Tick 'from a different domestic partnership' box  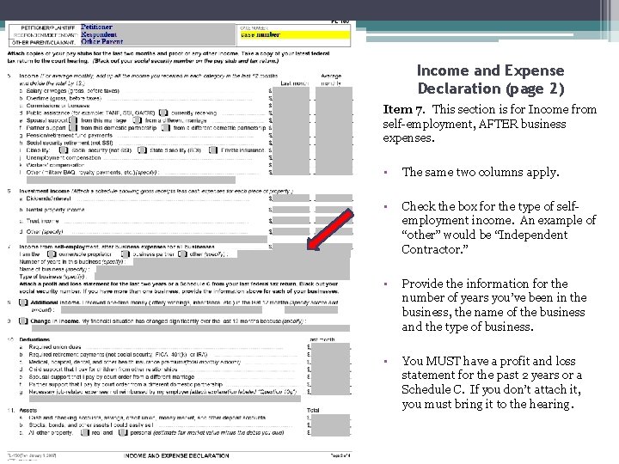[166, 127]
